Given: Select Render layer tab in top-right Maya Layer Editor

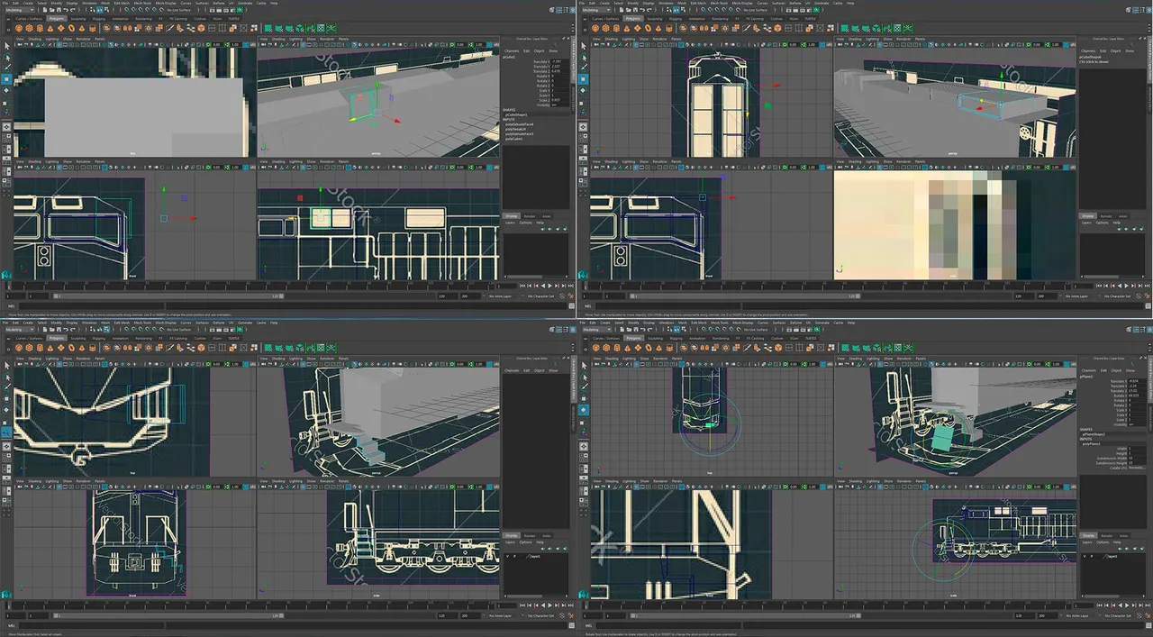Looking at the screenshot, I should click(x=1107, y=216).
